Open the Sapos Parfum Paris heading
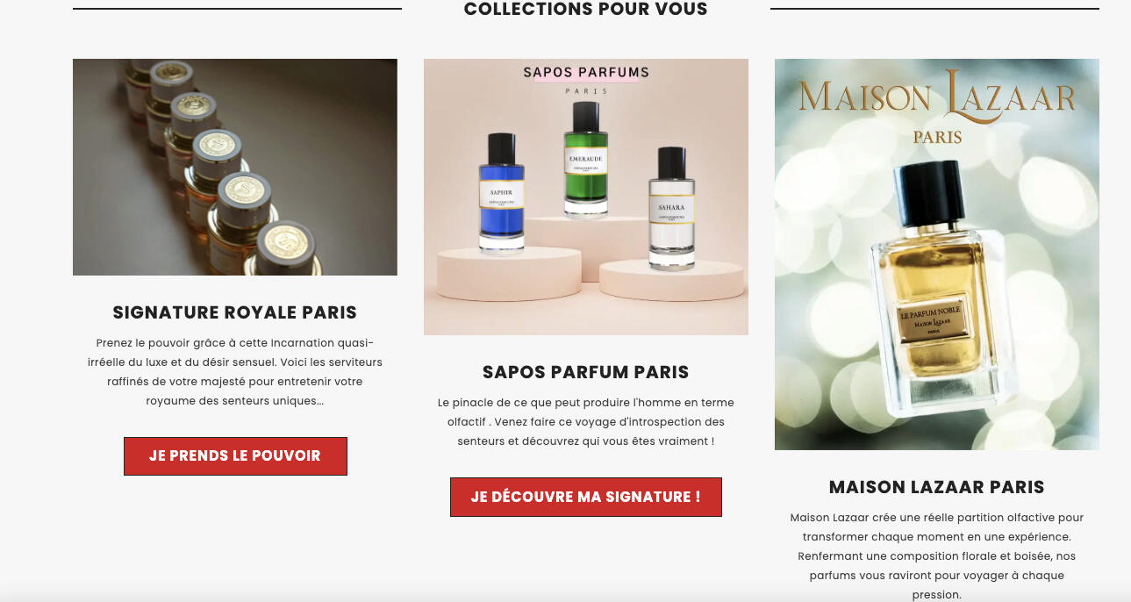Image resolution: width=1131 pixels, height=602 pixels. 586,372
